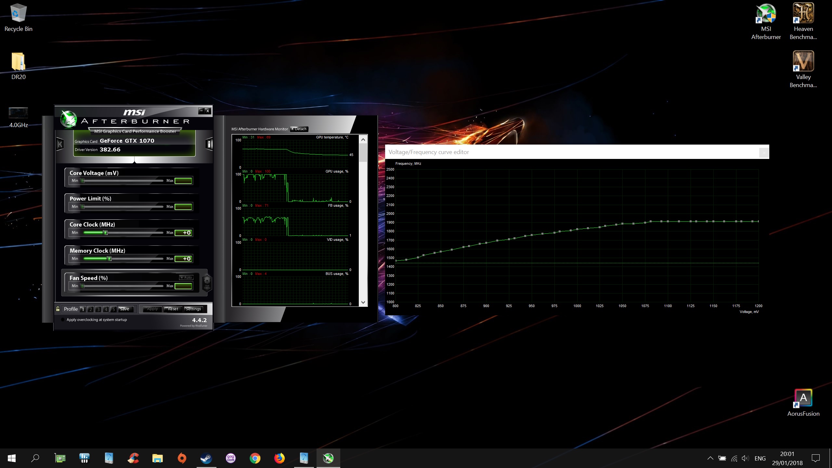
Task: Click hardware monitor scroll up arrow
Action: coord(363,139)
